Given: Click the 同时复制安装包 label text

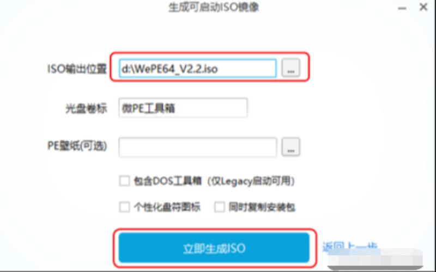Looking at the screenshot, I should tap(262, 207).
